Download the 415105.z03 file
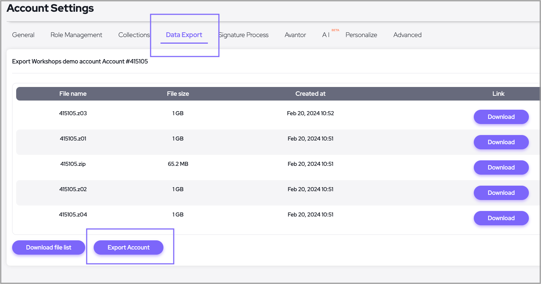The width and height of the screenshot is (541, 284). (501, 117)
